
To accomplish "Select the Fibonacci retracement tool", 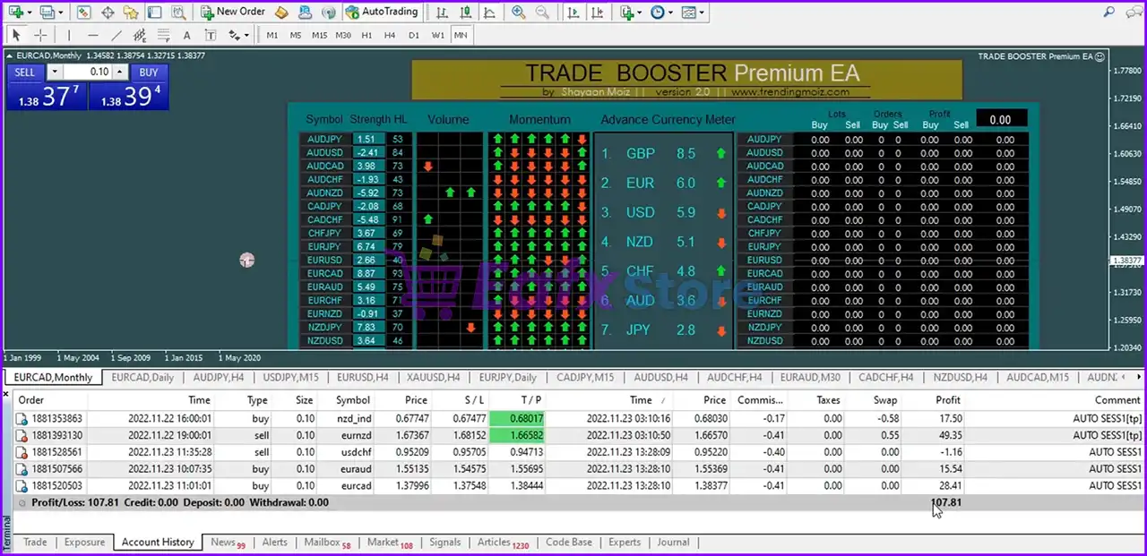I will pyautogui.click(x=163, y=35).
